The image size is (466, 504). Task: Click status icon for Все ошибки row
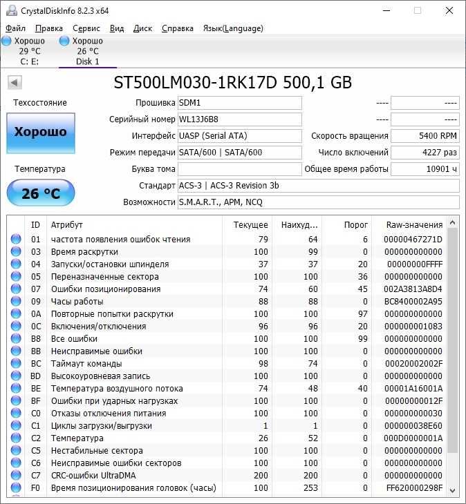[16, 338]
